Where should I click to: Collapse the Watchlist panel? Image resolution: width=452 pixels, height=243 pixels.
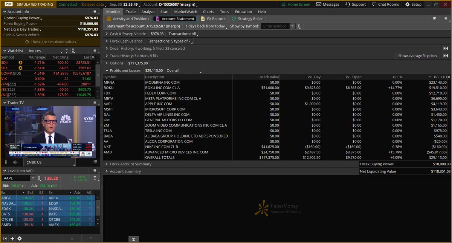(x=4, y=50)
